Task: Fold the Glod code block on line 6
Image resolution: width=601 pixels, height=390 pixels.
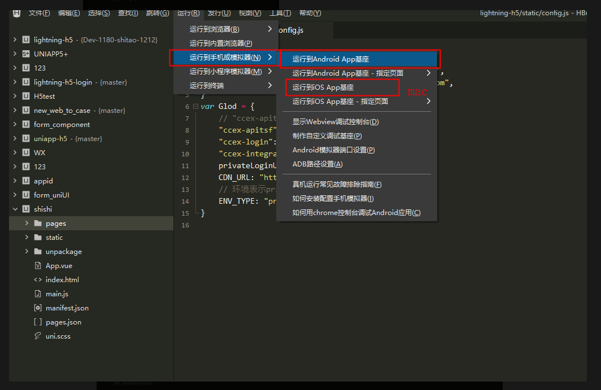Action: tap(195, 107)
